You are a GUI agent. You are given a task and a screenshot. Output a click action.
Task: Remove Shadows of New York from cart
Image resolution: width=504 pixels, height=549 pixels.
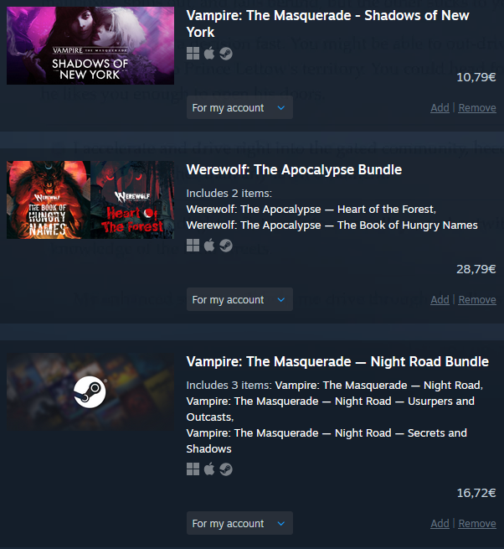(x=477, y=108)
